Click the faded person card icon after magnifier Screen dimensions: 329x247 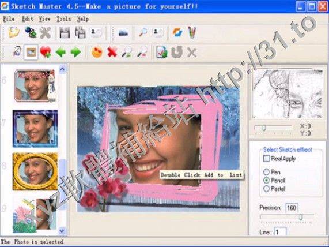pyautogui.click(x=158, y=32)
